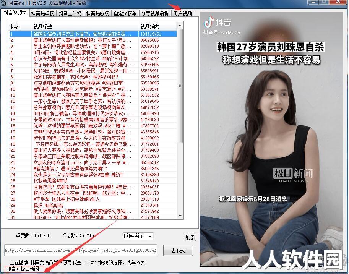Select row 21 东部战区回应美舰过航台湾海峡
Viewport: 349px width, 274px height.
pyautogui.click(x=93, y=156)
